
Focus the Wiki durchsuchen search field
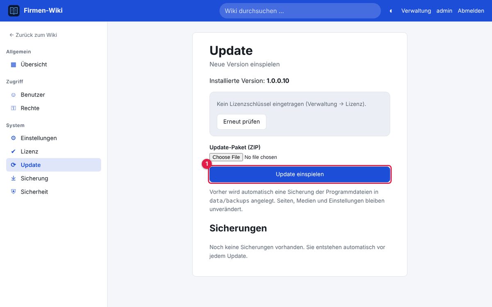point(300,11)
